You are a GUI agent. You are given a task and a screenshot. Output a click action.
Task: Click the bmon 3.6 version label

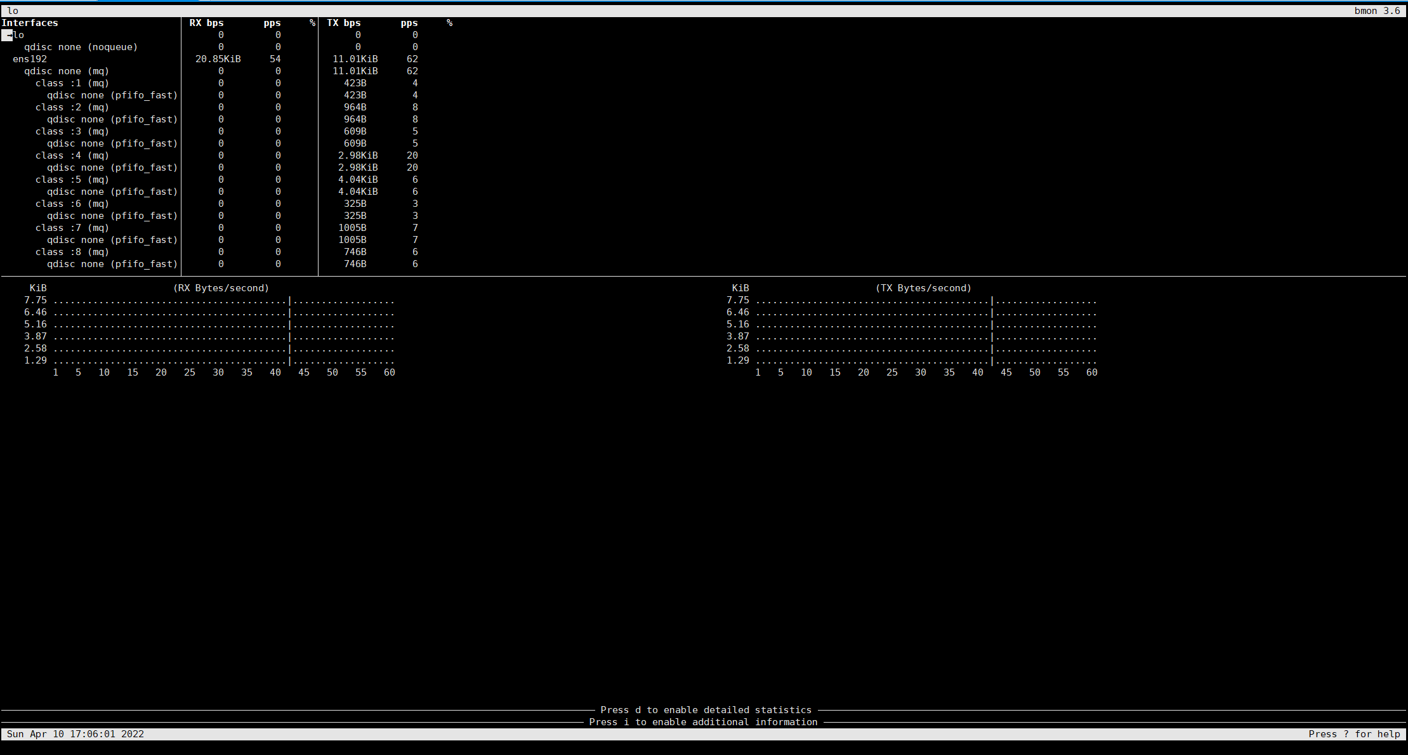(x=1377, y=11)
